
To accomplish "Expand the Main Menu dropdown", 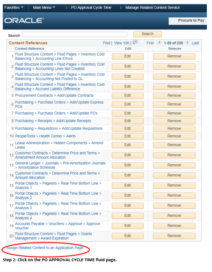I will [x=44, y=7].
